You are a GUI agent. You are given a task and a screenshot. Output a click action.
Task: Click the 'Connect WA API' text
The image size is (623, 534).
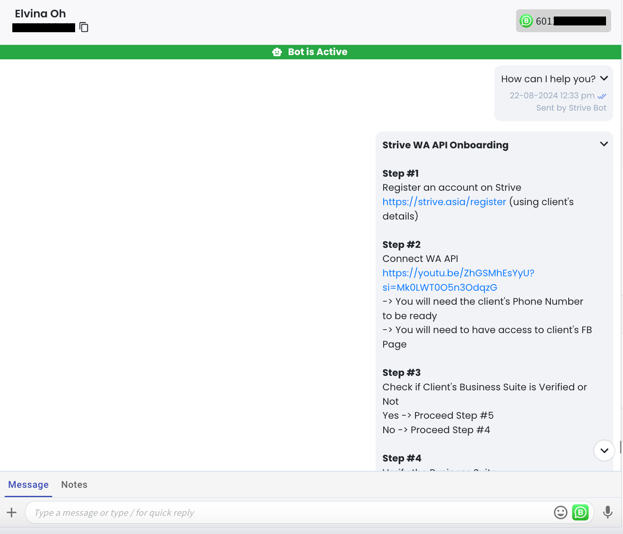[x=420, y=259]
